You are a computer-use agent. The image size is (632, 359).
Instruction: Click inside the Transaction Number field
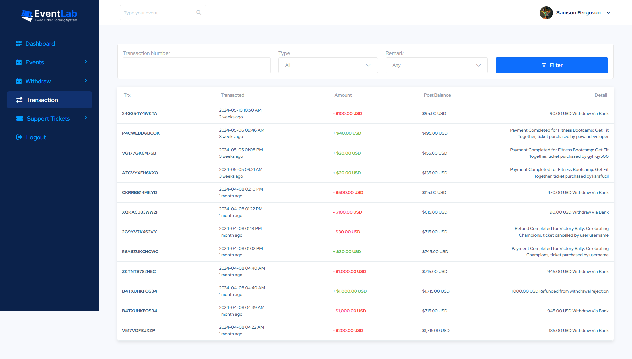197,65
